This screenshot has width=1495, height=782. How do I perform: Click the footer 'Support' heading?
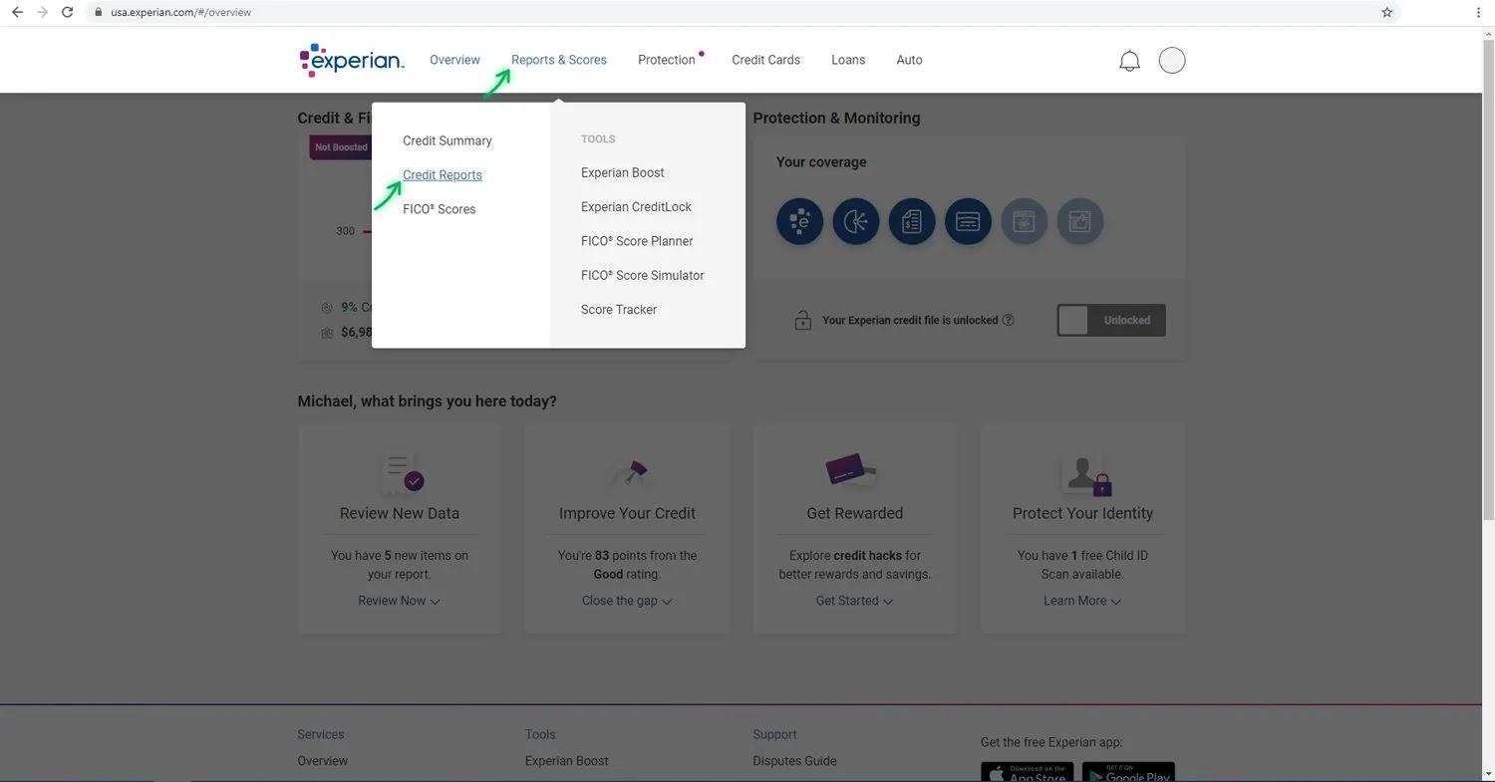774,734
